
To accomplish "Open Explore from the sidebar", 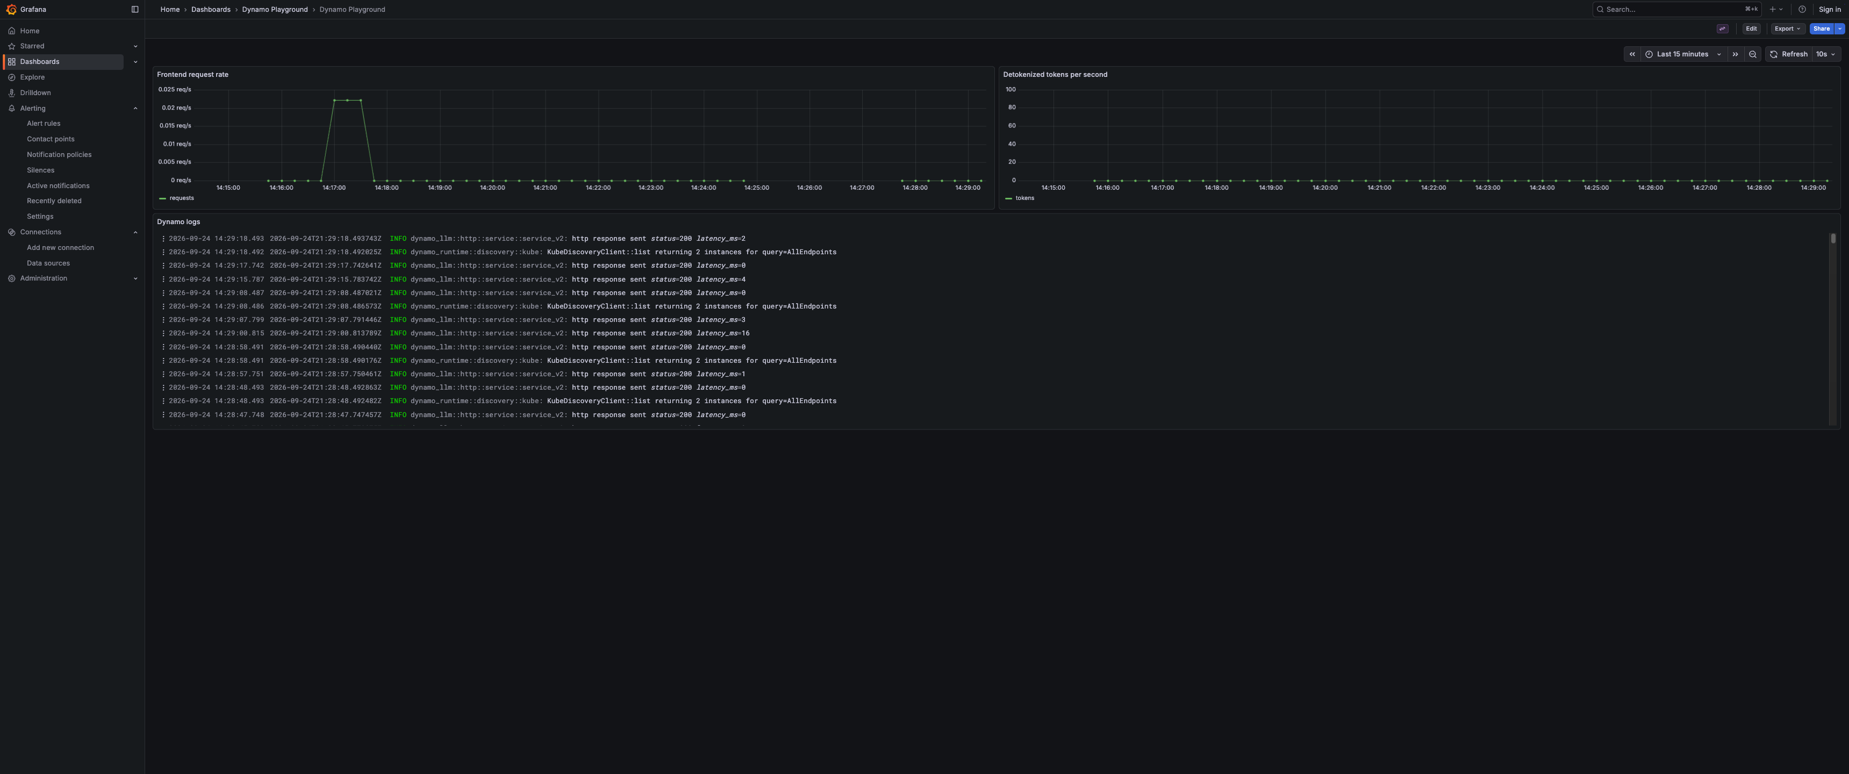I will point(32,77).
